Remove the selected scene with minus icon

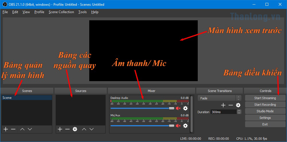pyautogui.click(x=13, y=129)
